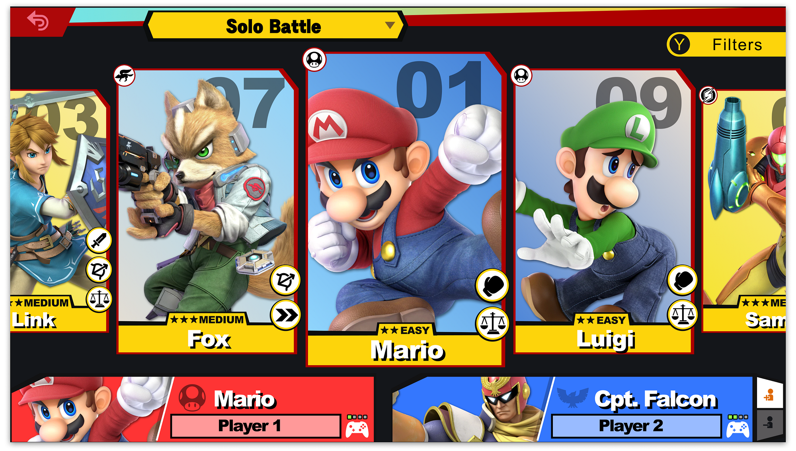Click the Star Fox series emblem on Fox card
This screenshot has width=796, height=451.
pyautogui.click(x=125, y=76)
